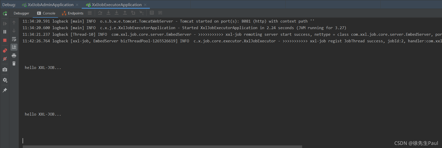Stop the debug session with the red Stop icon
This screenshot has width=442, height=148.
[x=5, y=40]
